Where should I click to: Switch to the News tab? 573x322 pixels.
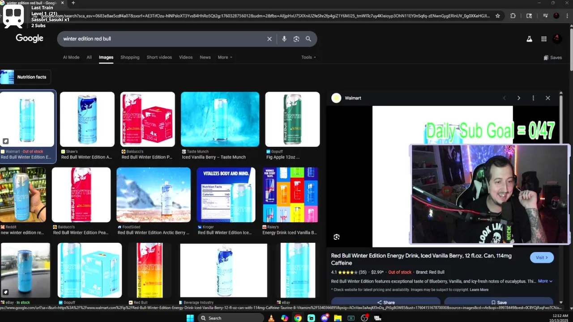point(205,57)
